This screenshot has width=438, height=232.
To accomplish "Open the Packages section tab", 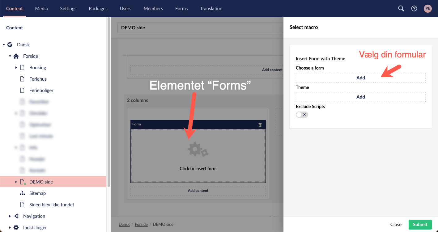I will coord(98,9).
